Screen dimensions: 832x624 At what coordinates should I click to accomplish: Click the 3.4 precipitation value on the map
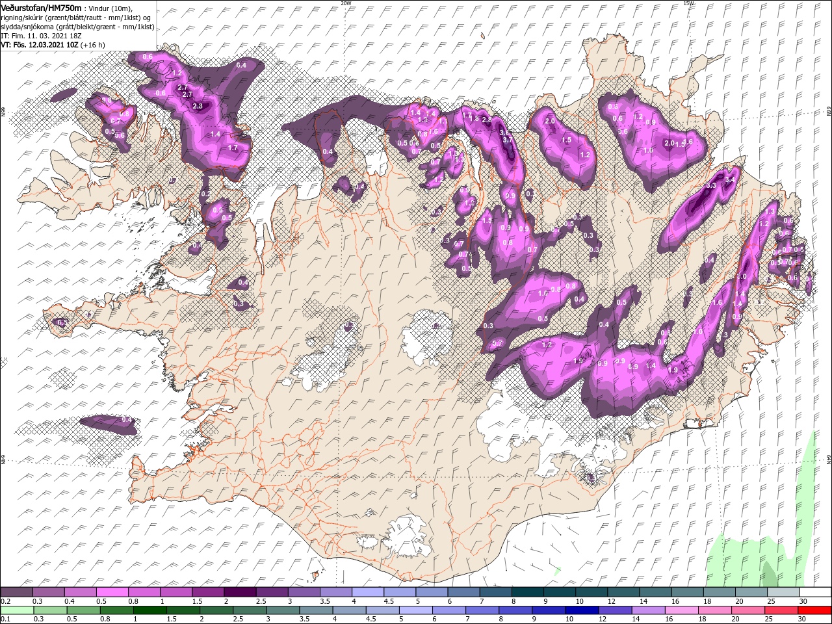(x=729, y=179)
